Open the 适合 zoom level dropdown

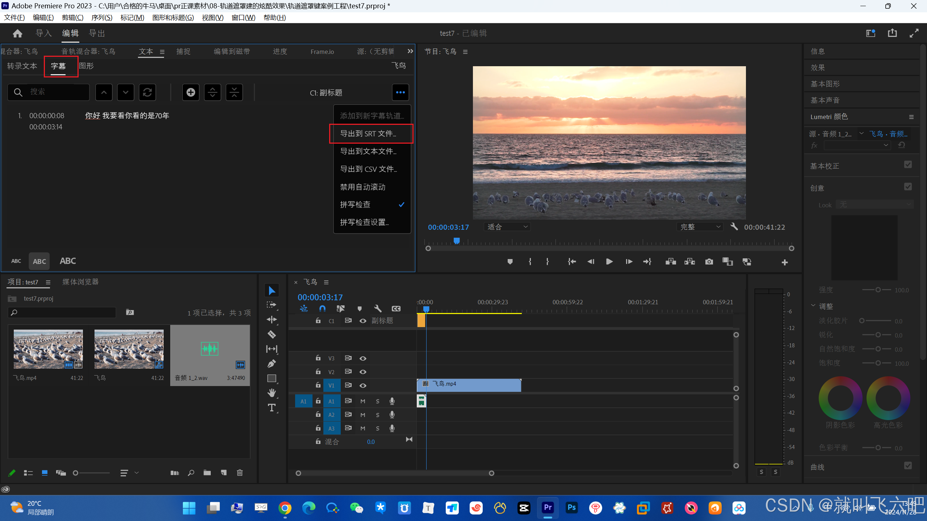pyautogui.click(x=507, y=227)
